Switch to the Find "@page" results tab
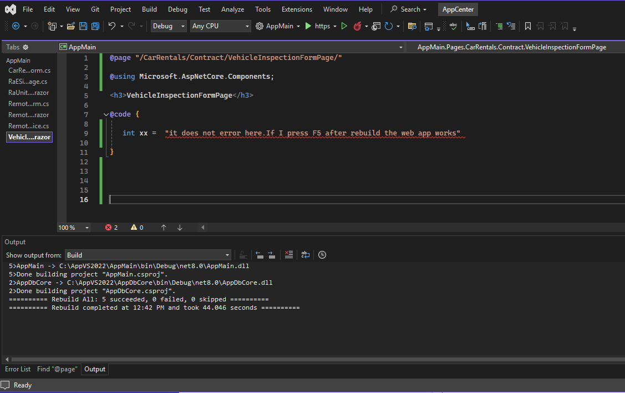The image size is (625, 393). tap(57, 369)
